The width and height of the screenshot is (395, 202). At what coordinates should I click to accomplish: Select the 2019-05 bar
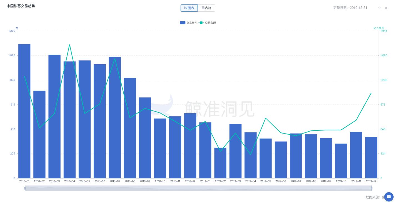(x=266, y=158)
